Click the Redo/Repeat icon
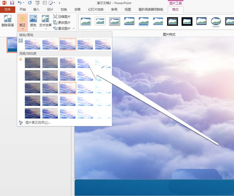This screenshot has height=196, width=234. pyautogui.click(x=30, y=3)
